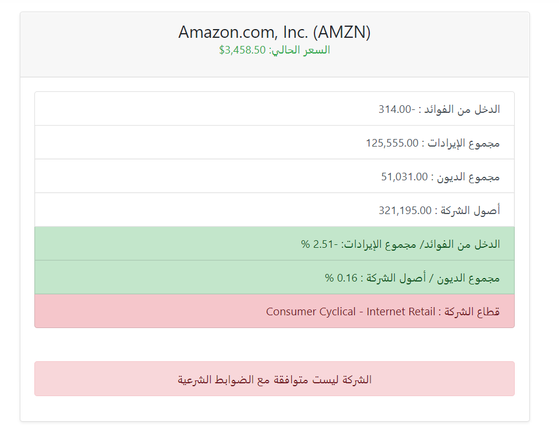This screenshot has width=559, height=438.
Task: Select the interest income -314.00 row
Action: pos(274,109)
